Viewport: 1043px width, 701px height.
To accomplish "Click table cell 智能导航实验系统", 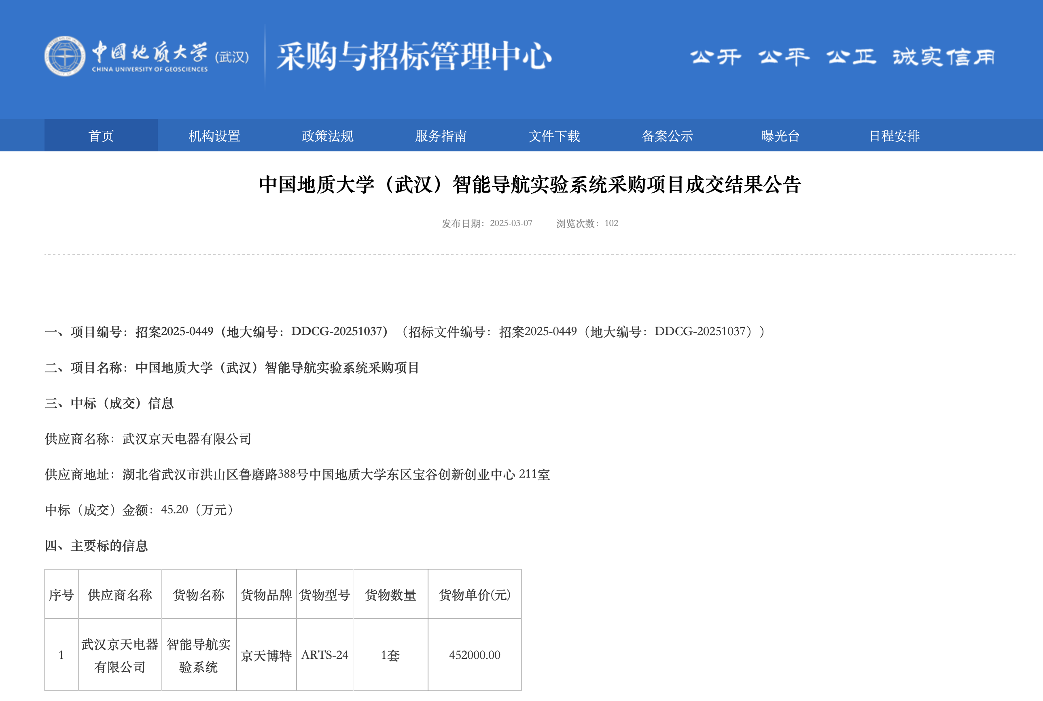I will (199, 655).
